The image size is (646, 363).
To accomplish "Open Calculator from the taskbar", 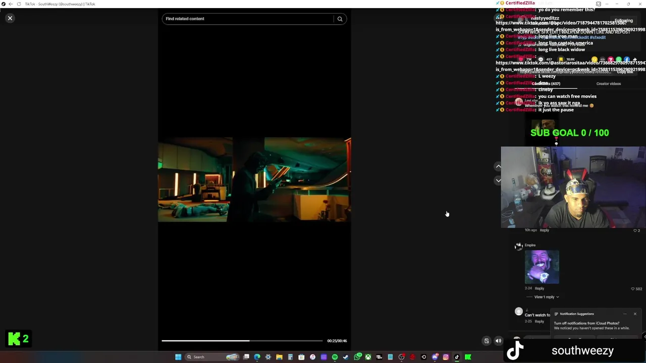I will pos(290,357).
